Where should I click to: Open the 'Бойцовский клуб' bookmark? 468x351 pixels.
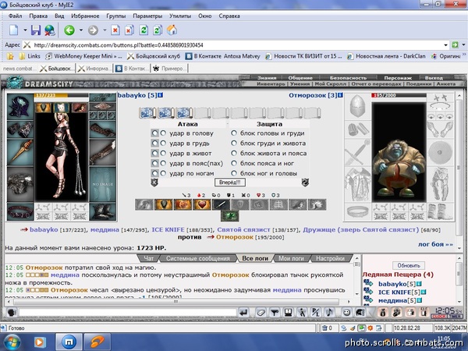point(154,56)
